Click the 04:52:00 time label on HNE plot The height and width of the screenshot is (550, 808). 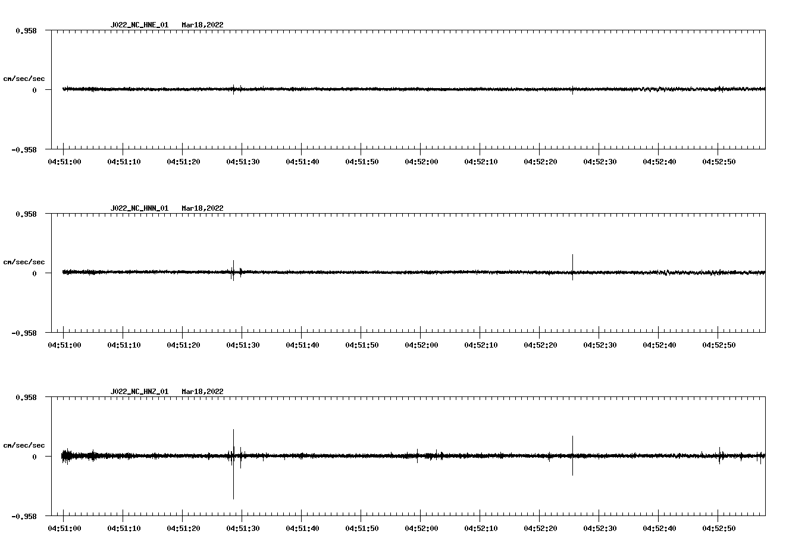tap(421, 162)
